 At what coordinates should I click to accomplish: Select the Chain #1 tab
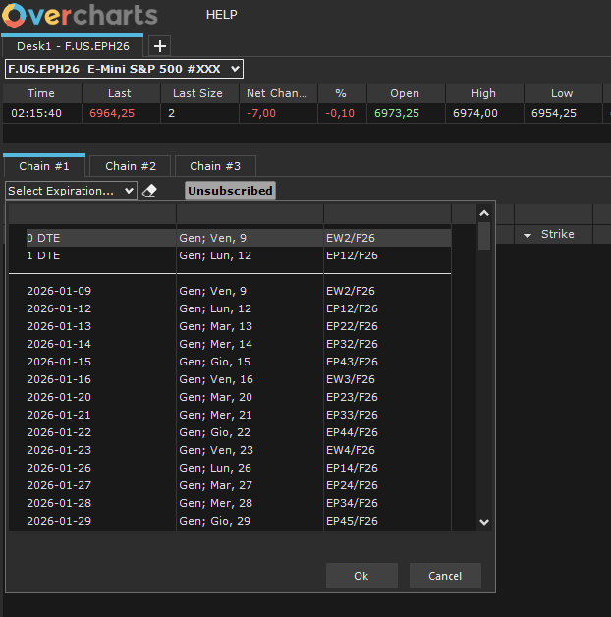pos(44,166)
